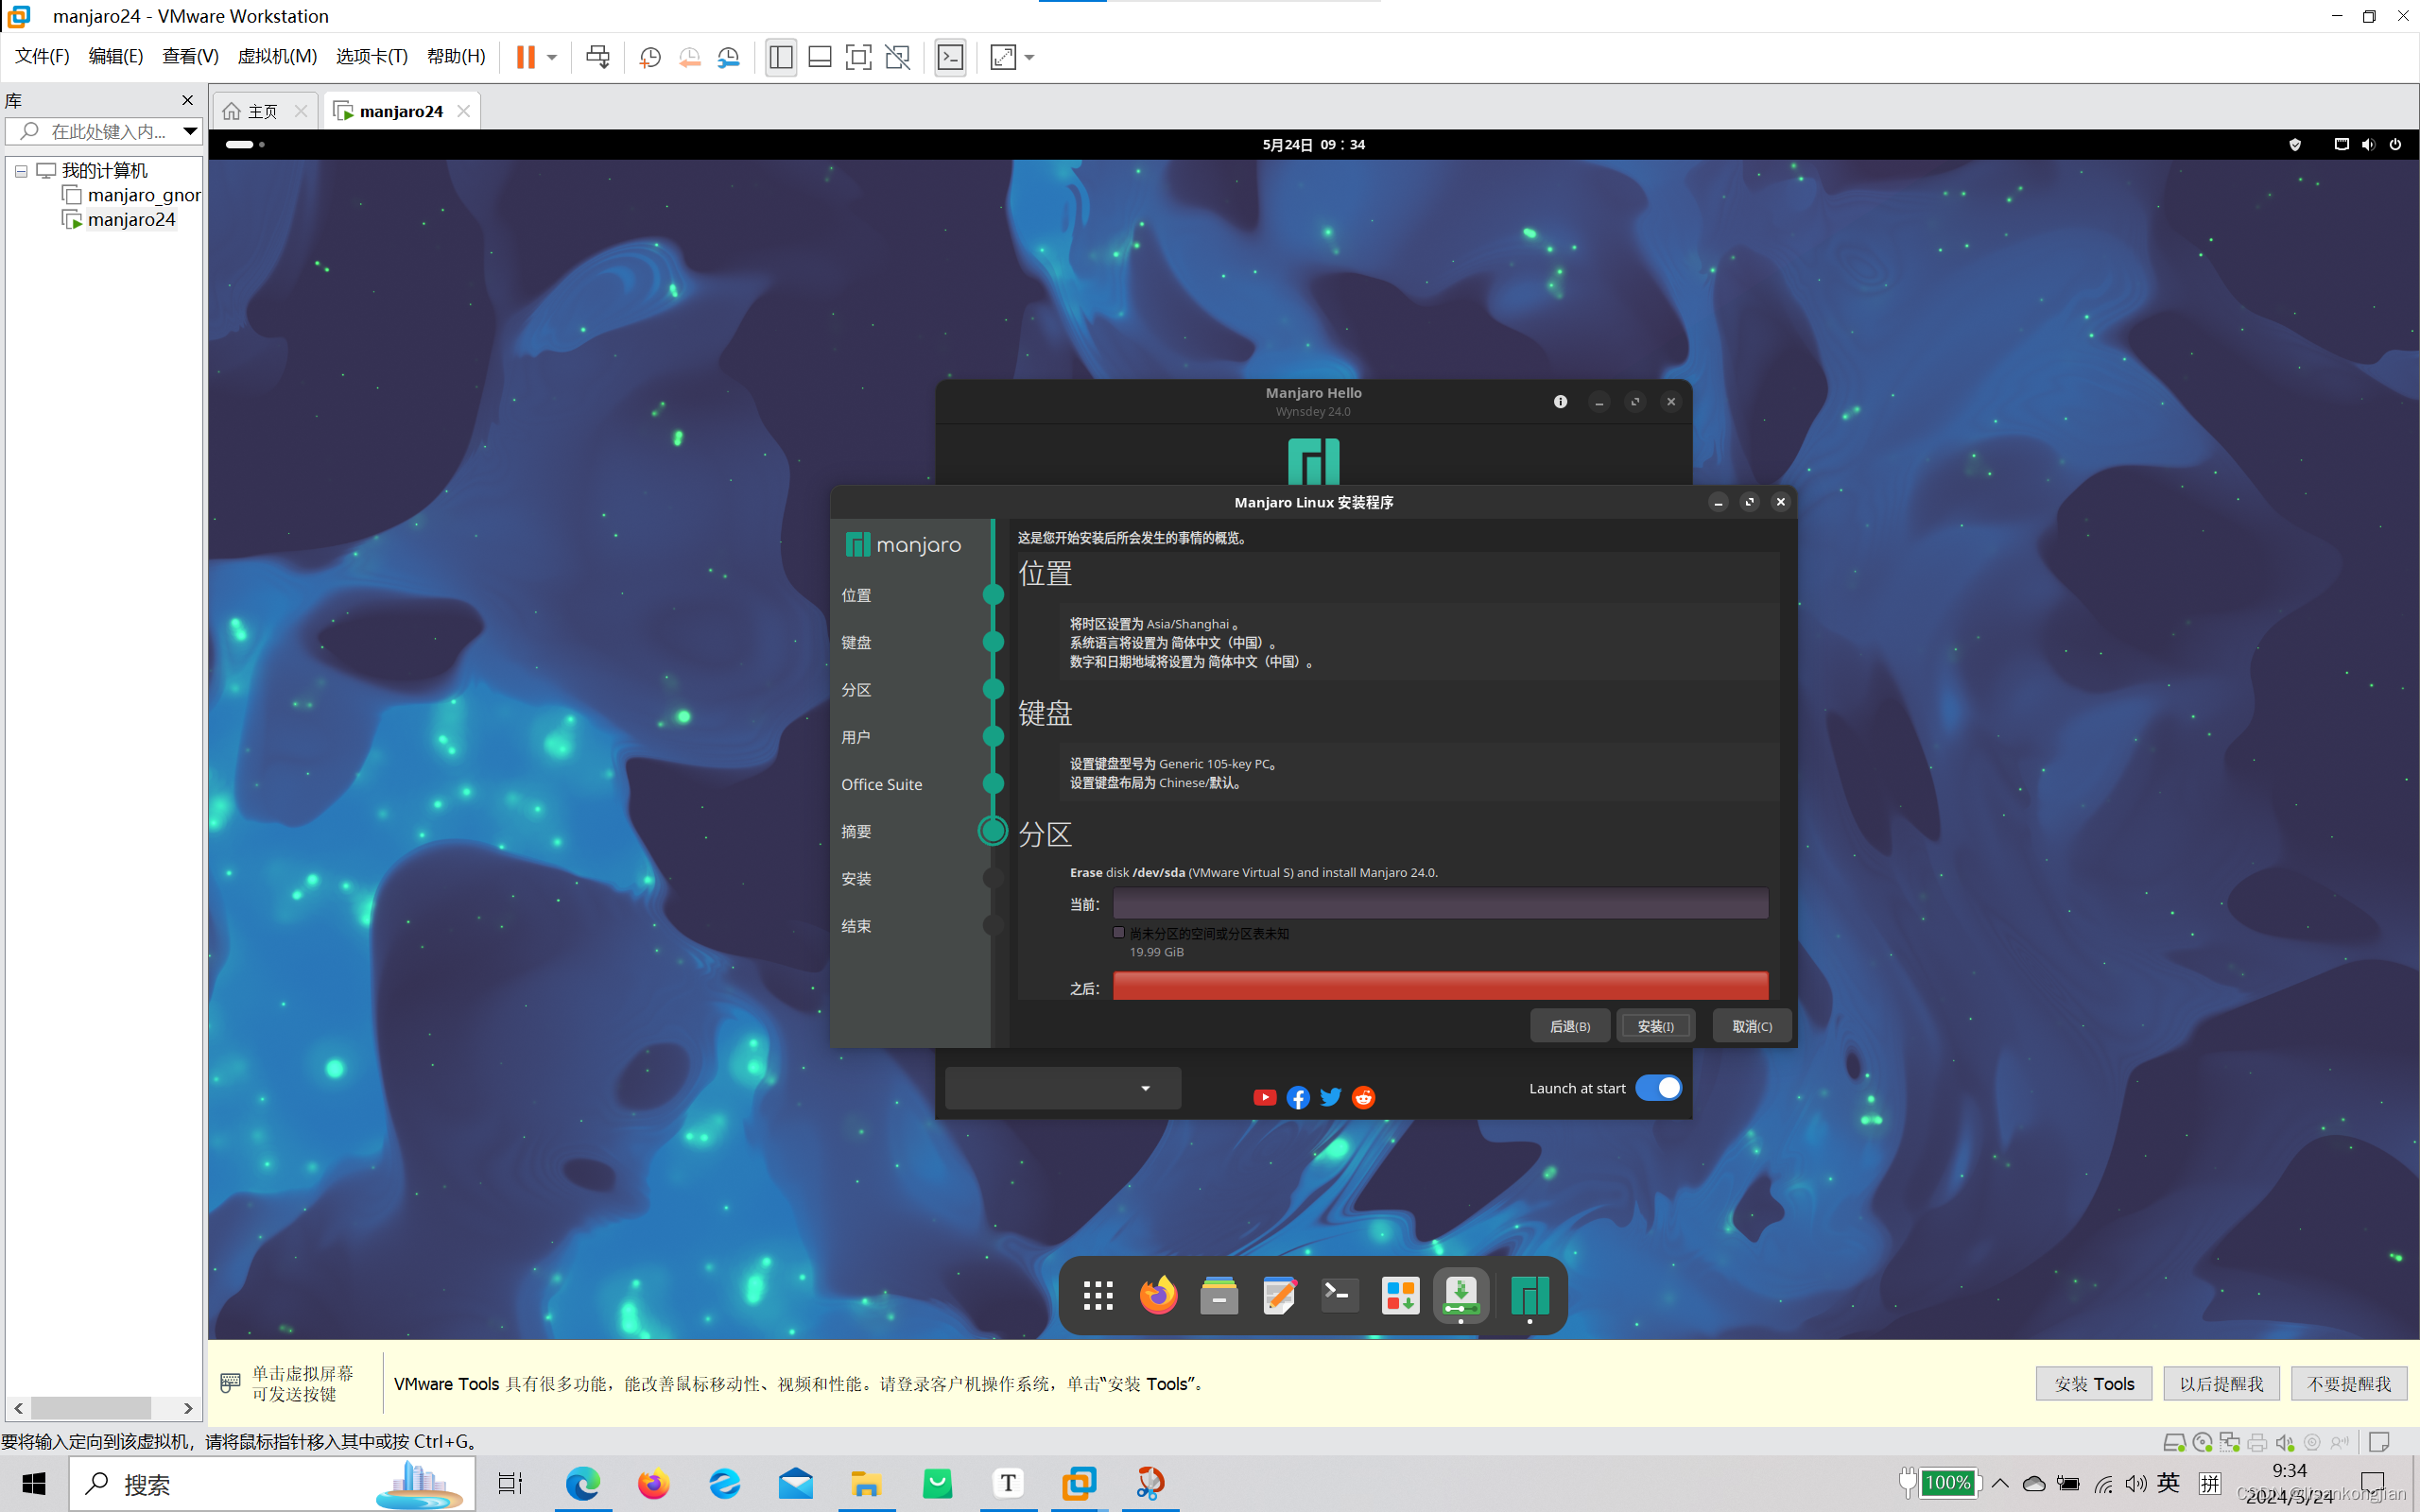Pause the virtual machine
The height and width of the screenshot is (1512, 2420).
point(525,57)
